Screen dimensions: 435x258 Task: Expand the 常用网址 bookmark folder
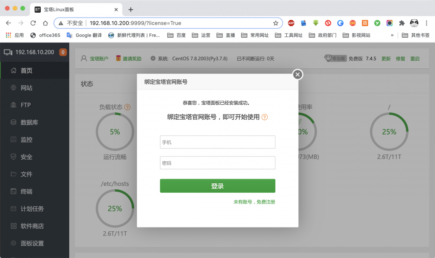point(255,35)
